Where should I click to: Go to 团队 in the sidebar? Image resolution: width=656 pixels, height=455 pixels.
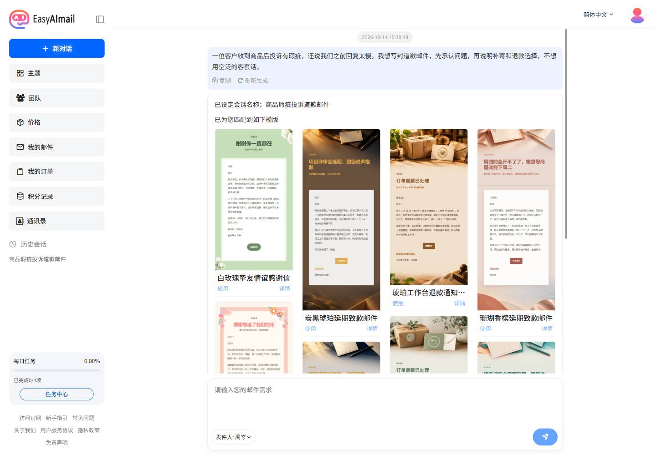pyautogui.click(x=57, y=98)
